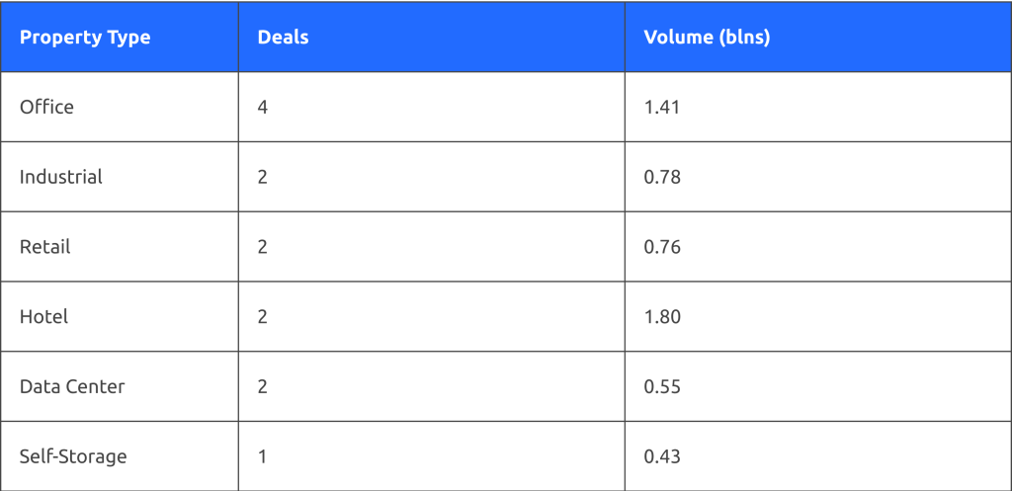
Task: Click the Data Center deals count
Action: click(262, 386)
